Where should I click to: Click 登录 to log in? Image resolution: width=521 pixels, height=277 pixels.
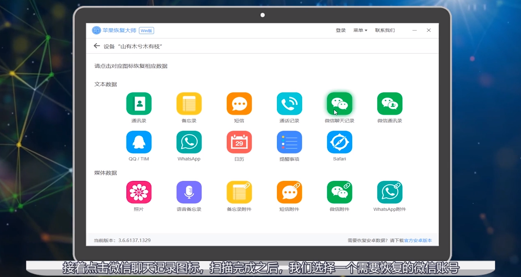click(341, 30)
